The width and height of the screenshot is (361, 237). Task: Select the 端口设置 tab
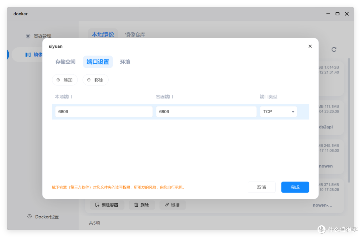pos(98,62)
